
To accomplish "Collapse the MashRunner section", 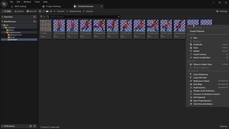I will [3, 21].
